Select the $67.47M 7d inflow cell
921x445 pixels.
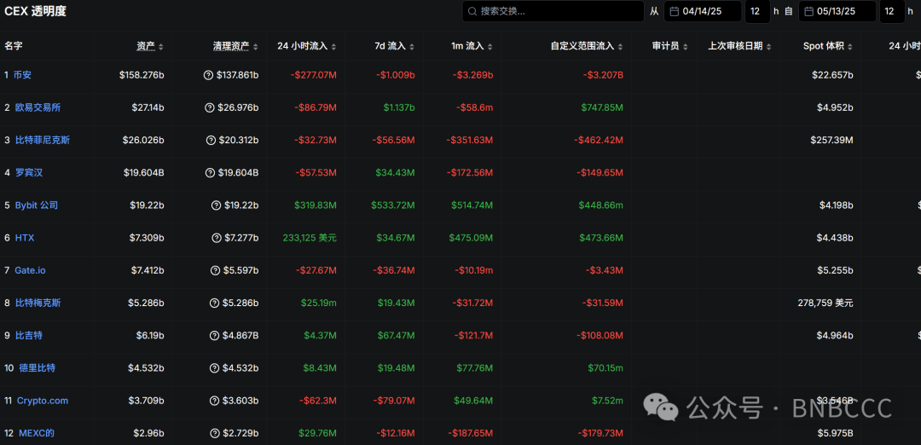coord(396,336)
